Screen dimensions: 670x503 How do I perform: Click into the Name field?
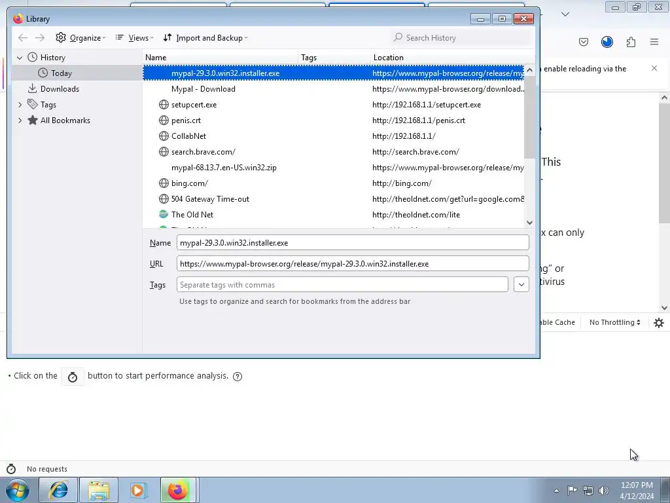pos(353,242)
